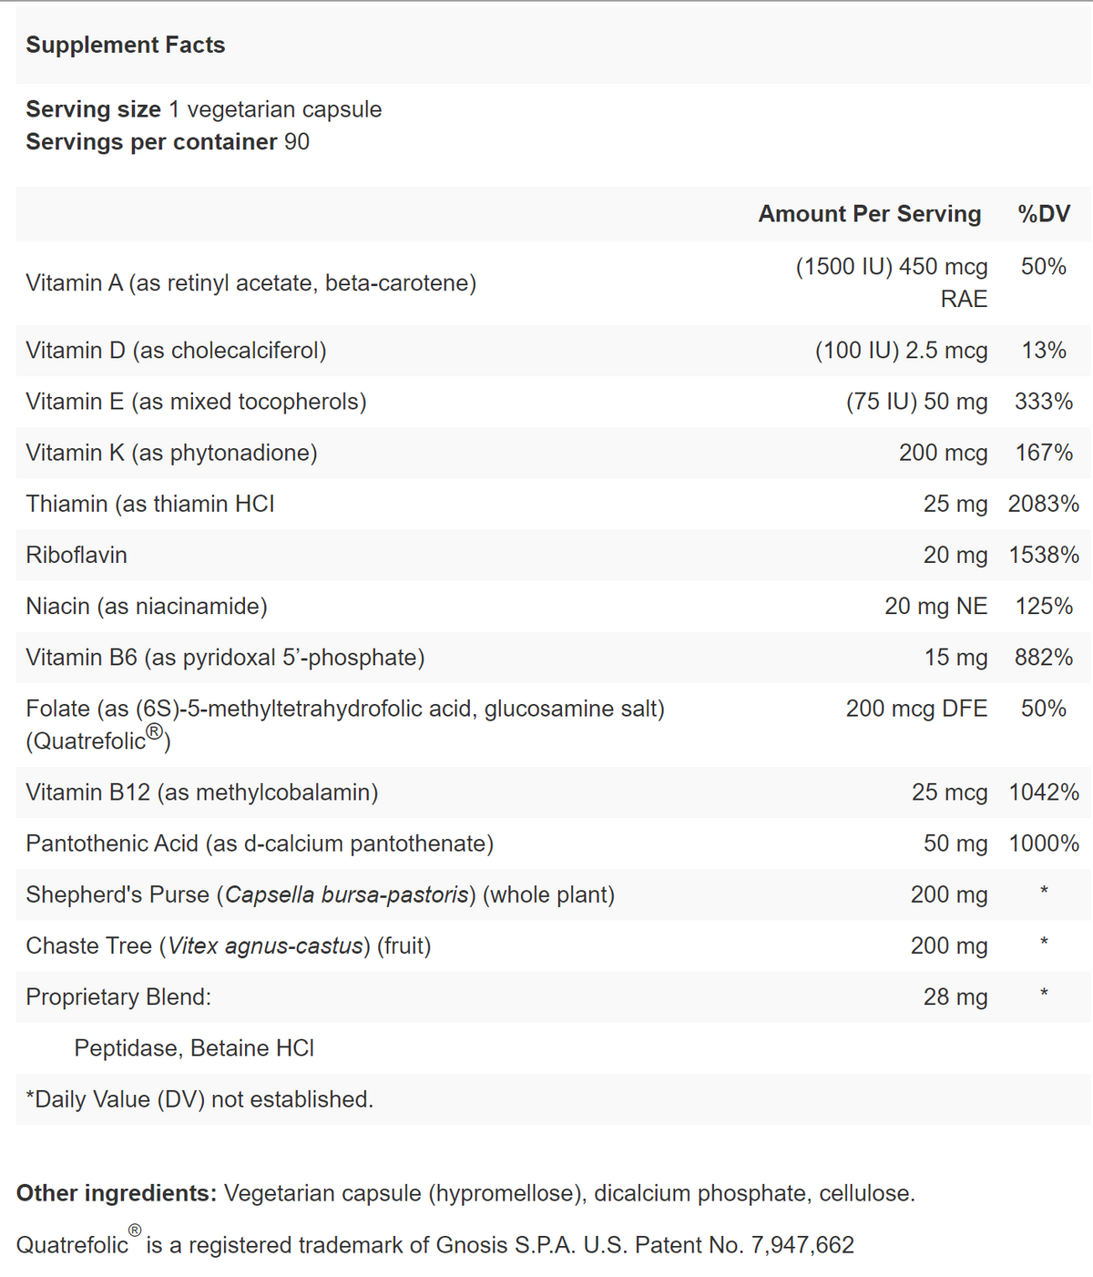Click Servings per container 90 text
The width and height of the screenshot is (1093, 1277).
click(168, 142)
